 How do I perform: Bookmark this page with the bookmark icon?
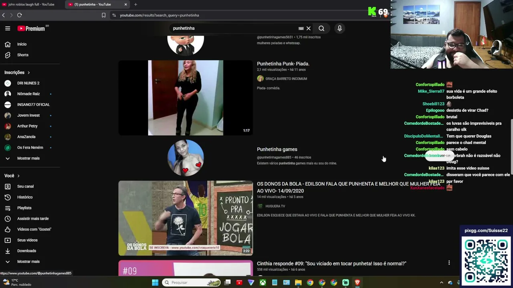(x=103, y=15)
